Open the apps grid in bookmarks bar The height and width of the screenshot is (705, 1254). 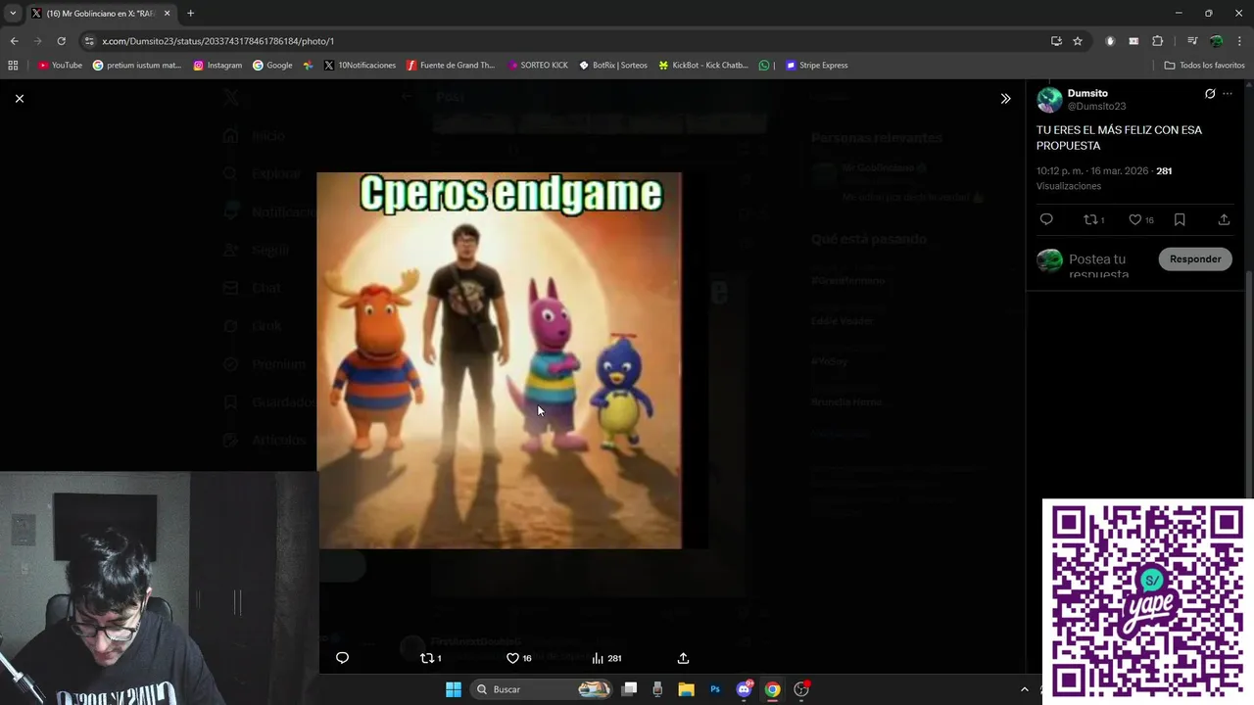tap(13, 66)
